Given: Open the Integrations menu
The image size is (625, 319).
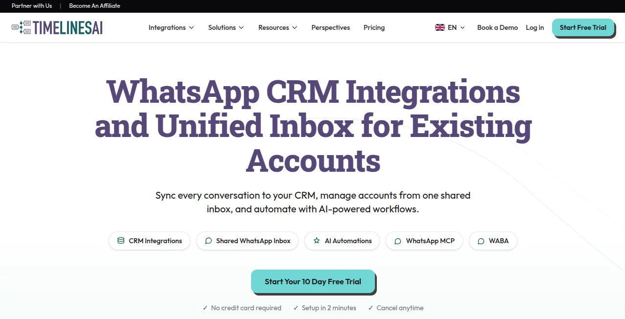Looking at the screenshot, I should (171, 27).
